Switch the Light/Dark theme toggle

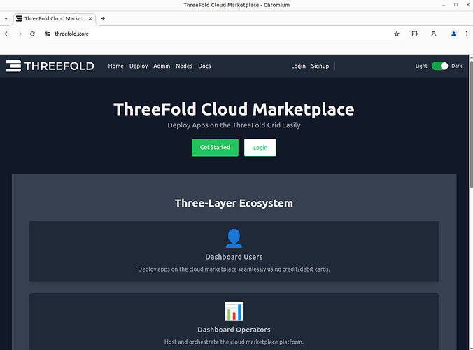(439, 66)
